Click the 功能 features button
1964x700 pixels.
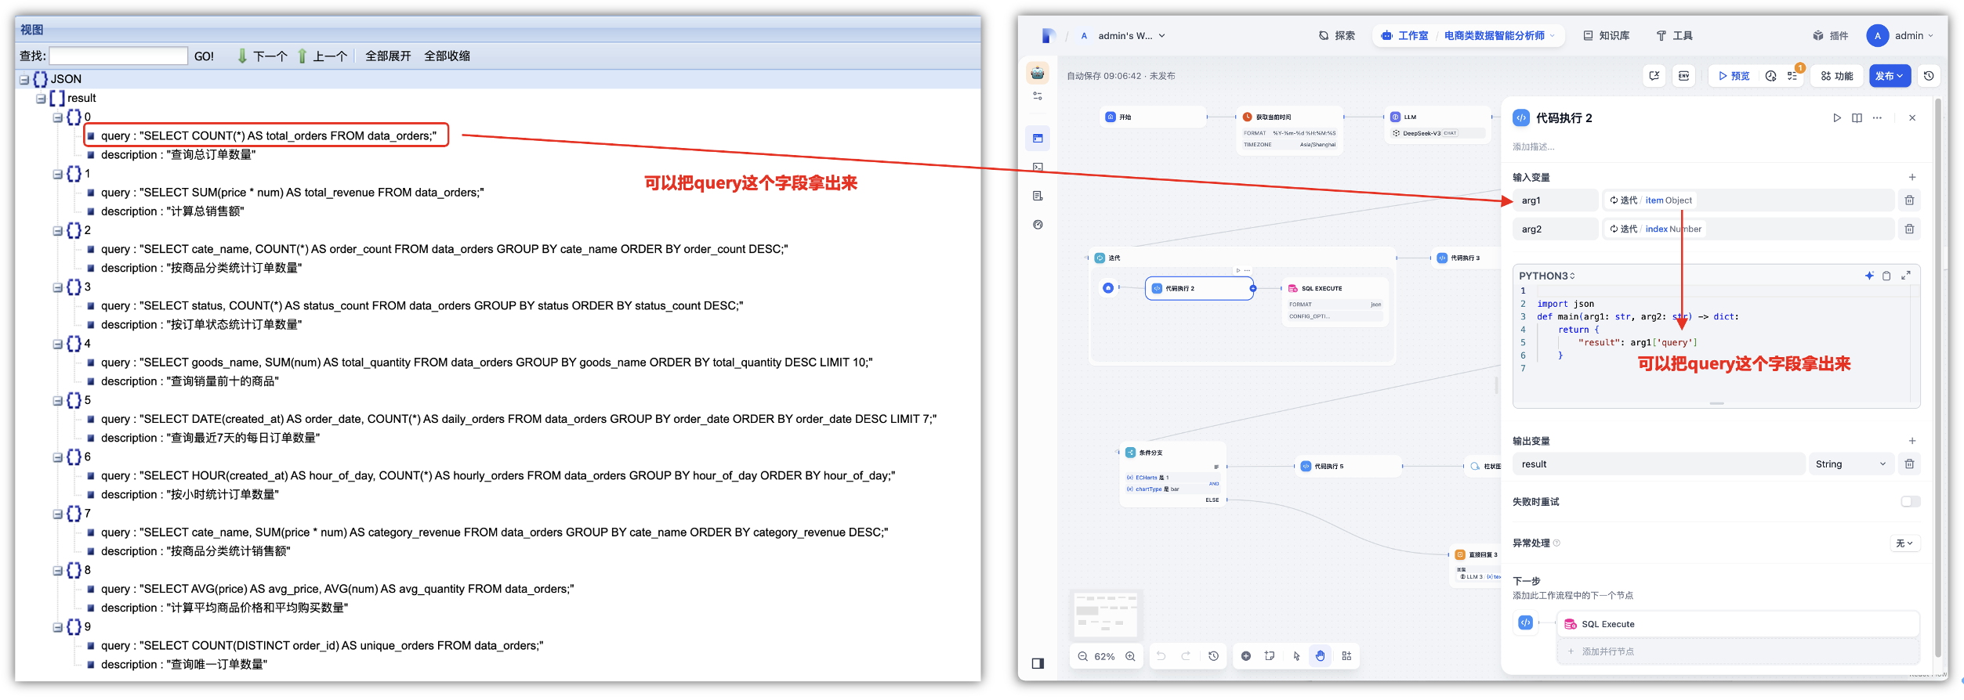click(x=1837, y=76)
